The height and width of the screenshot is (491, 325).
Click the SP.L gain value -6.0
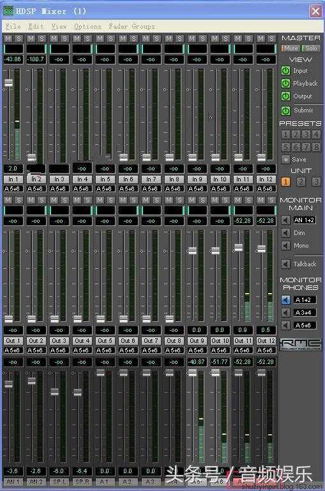(59, 471)
